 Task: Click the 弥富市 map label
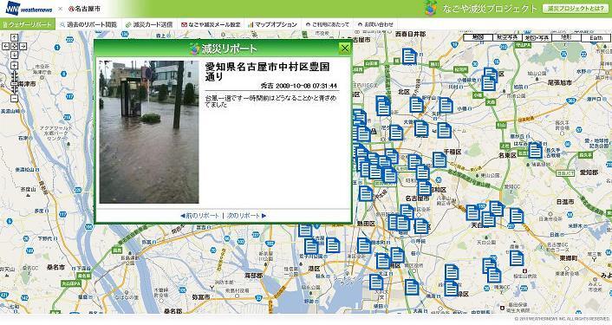[x=201, y=297]
